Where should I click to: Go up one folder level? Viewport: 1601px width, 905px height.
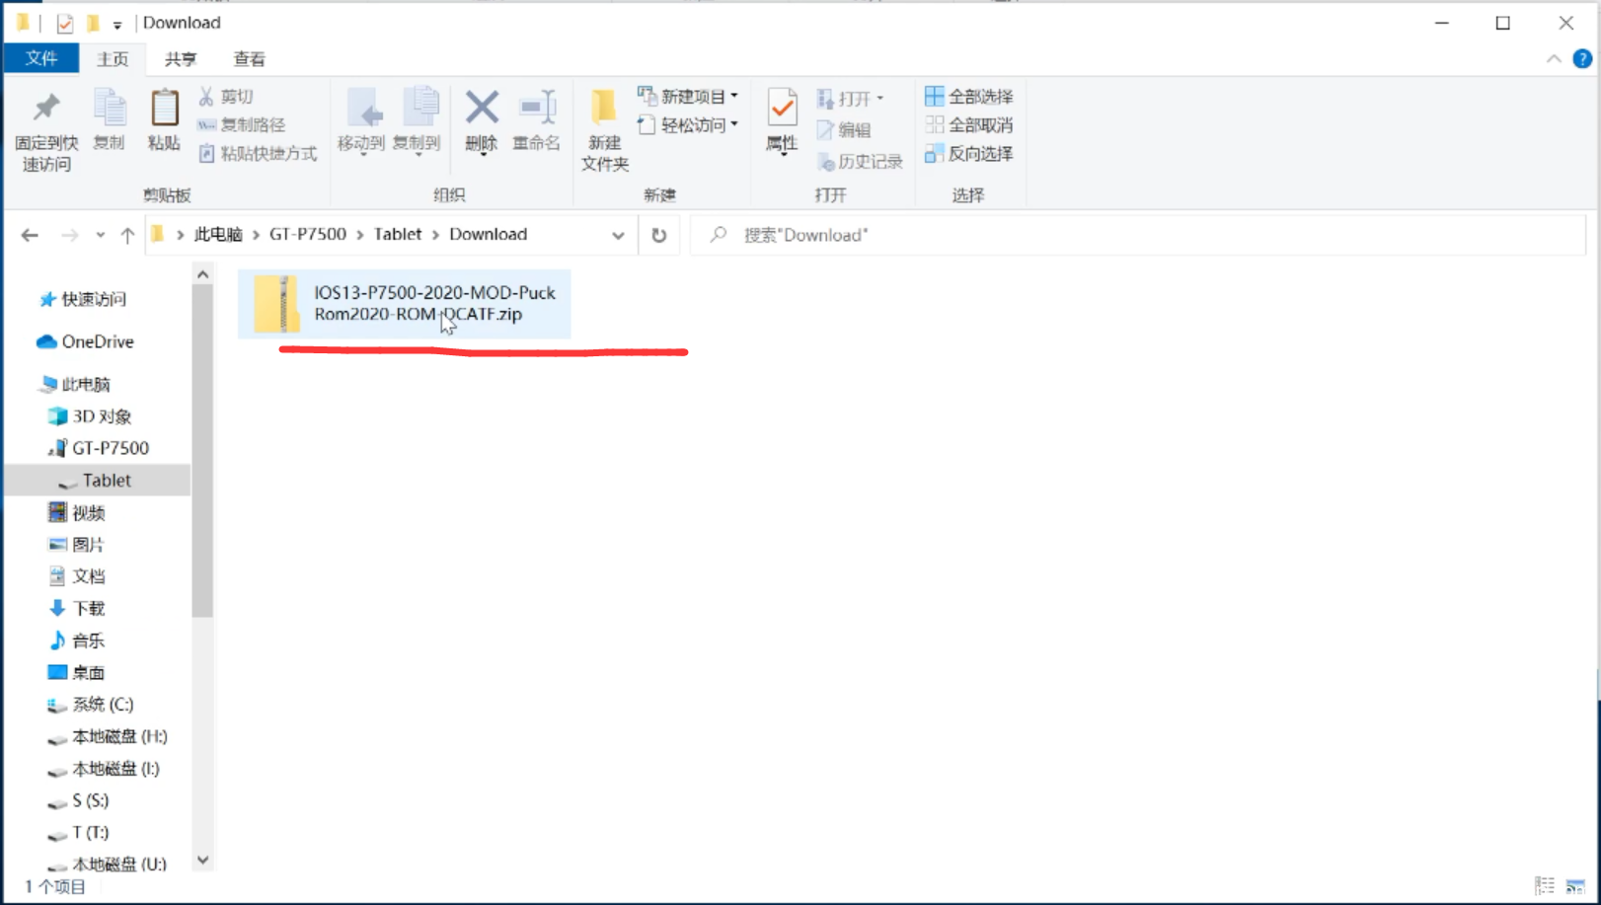[x=127, y=235]
